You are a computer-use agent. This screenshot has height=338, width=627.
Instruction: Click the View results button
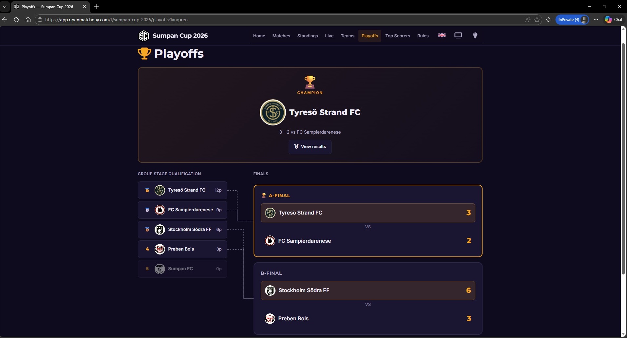click(310, 146)
